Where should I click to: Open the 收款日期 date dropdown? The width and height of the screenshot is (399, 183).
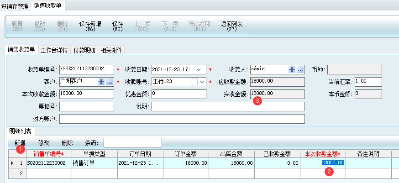(198, 69)
